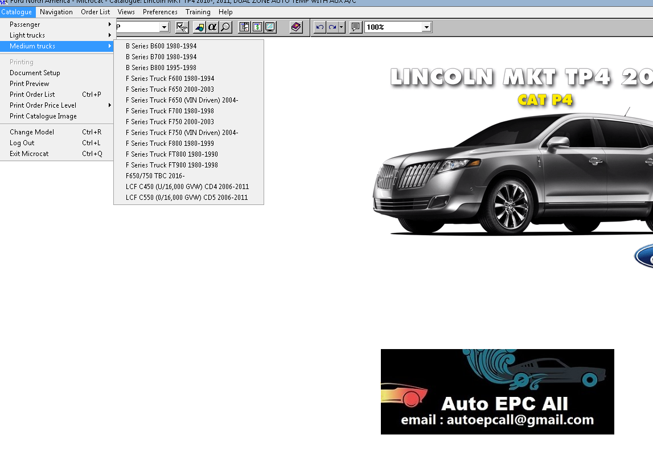Select F Series Truck F750 2000-2003

click(x=188, y=122)
